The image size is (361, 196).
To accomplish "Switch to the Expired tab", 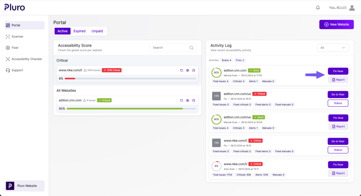I will pyautogui.click(x=79, y=31).
